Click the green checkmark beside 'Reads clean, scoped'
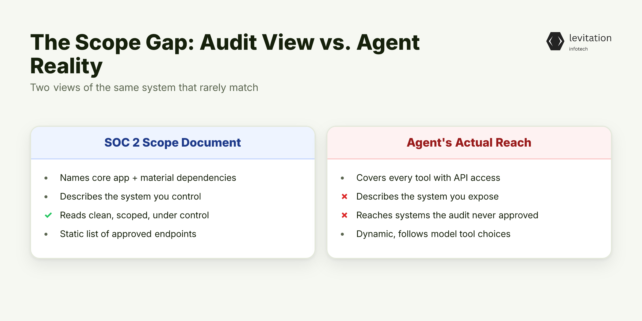642x321 pixels. 48,215
